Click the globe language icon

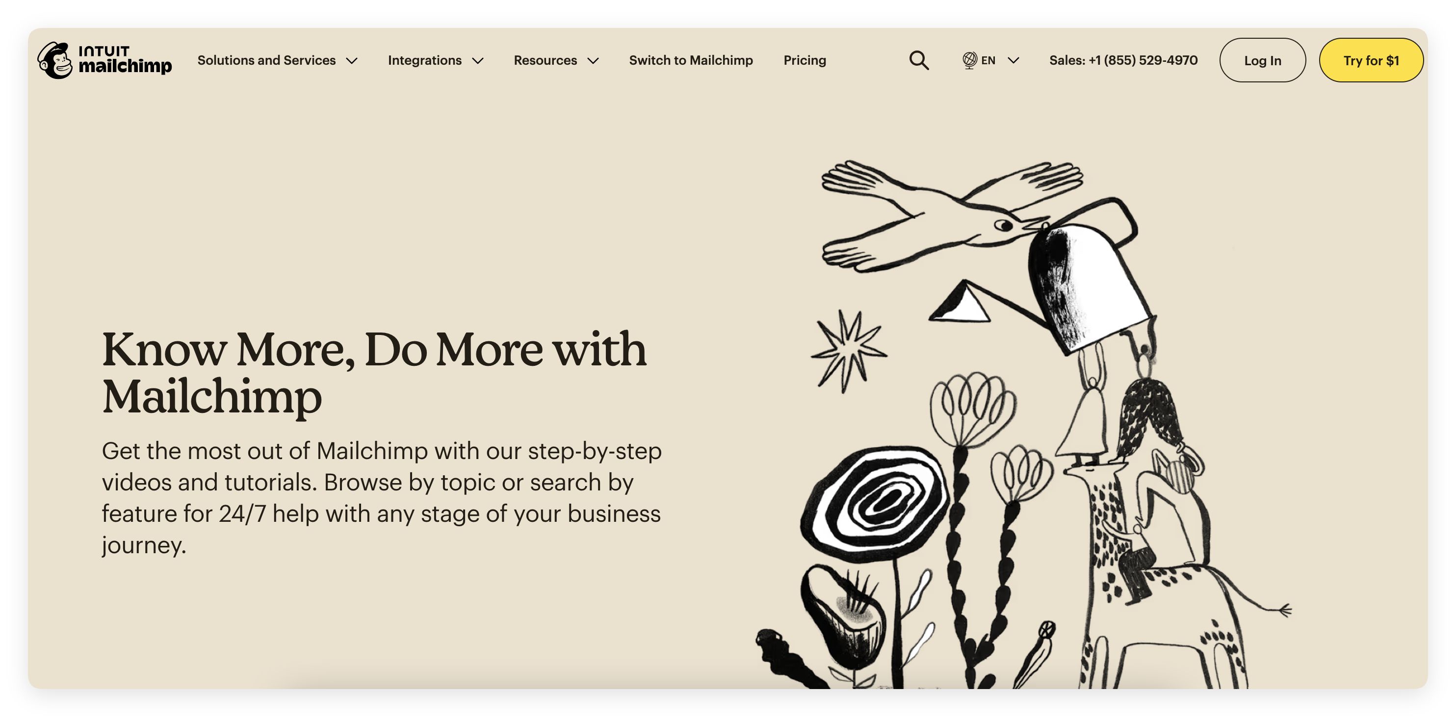click(x=969, y=60)
